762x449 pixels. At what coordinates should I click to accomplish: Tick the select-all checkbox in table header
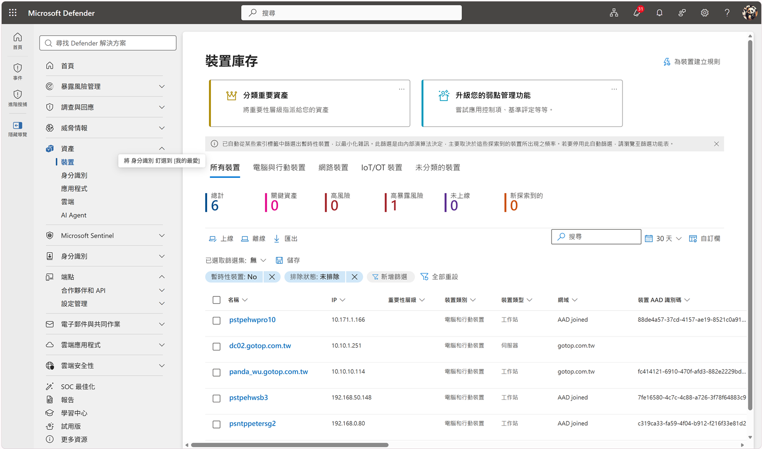(216, 300)
